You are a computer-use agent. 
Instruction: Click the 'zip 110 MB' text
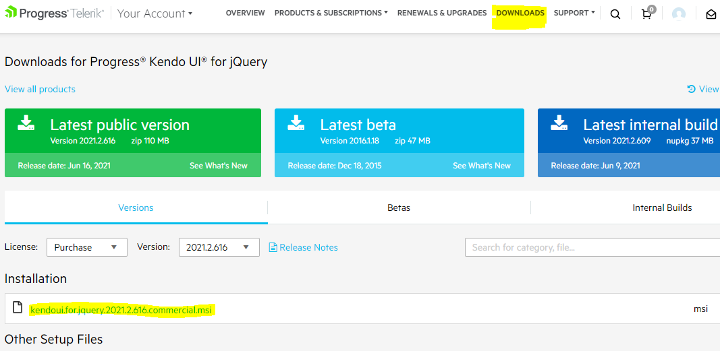(150, 141)
